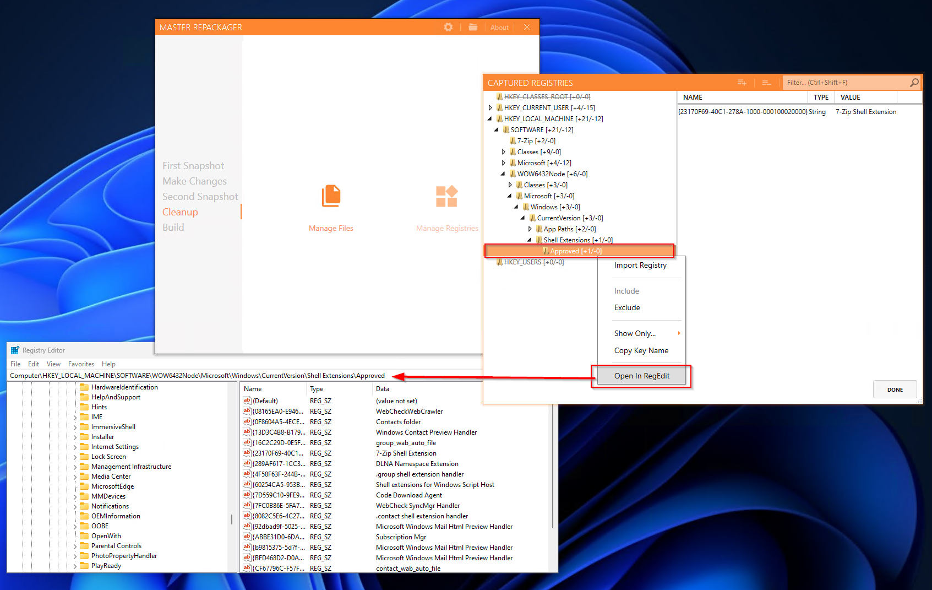
Task: Go to the Second Snapshot step
Action: click(x=200, y=197)
